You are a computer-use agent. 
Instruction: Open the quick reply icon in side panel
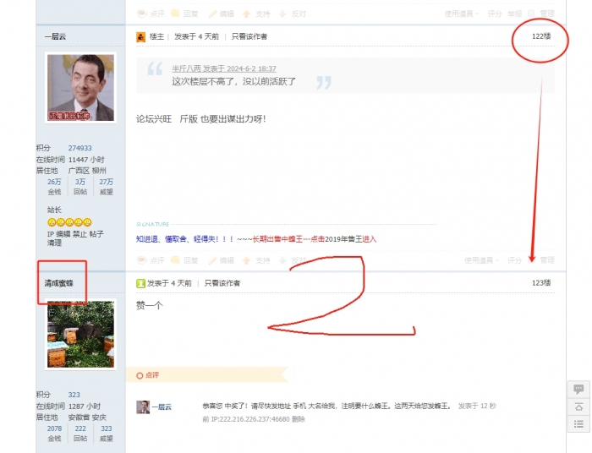(578, 390)
